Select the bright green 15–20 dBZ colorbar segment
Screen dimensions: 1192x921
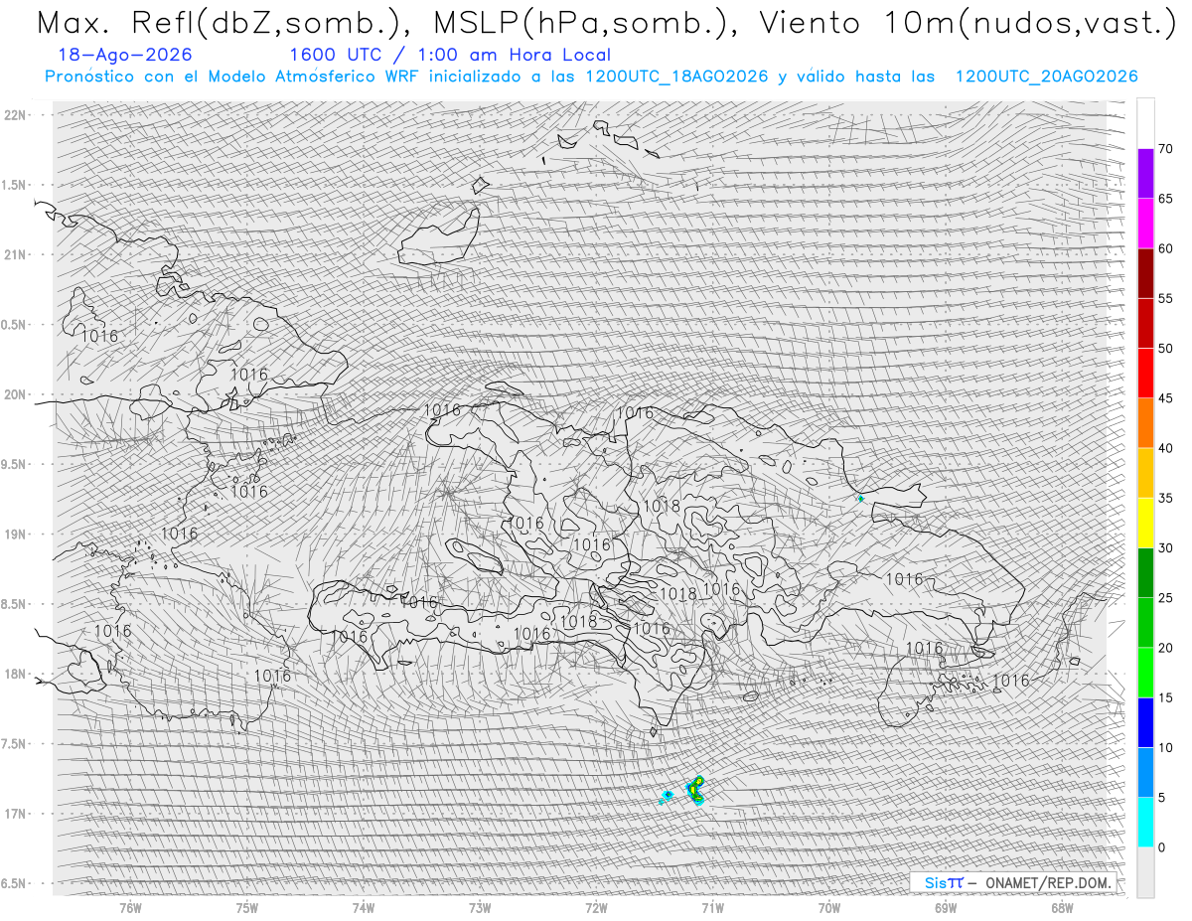pos(1145,673)
